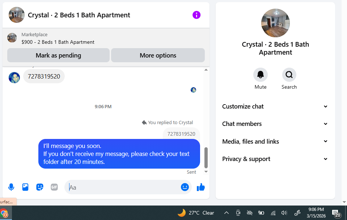Click the Mark as pending button
Screen dimensions: 347x220
click(x=58, y=55)
